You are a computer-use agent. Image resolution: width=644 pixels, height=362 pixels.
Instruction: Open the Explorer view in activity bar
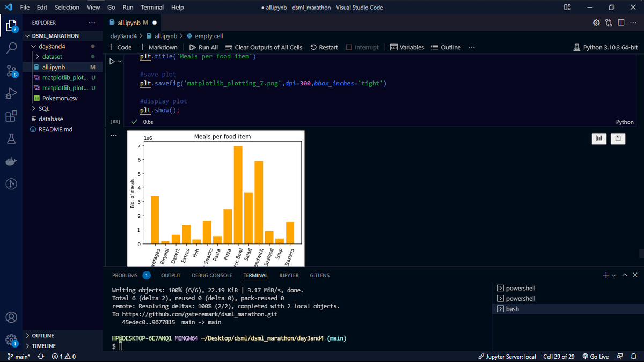coord(11,25)
